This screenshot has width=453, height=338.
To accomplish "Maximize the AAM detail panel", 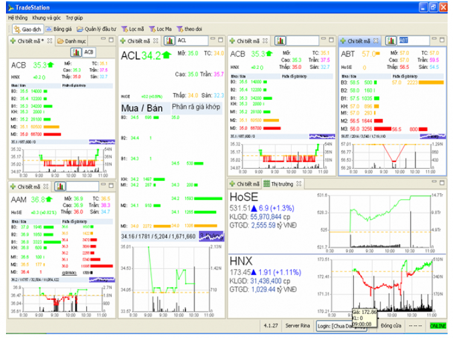I will pyautogui.click(x=111, y=186).
